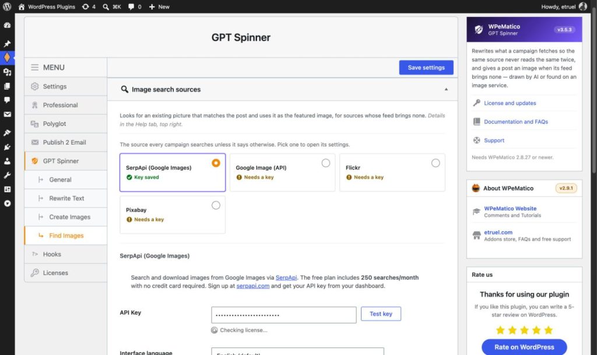Open Posts pushpin icon in sidebar
The width and height of the screenshot is (597, 355).
[x=7, y=43]
